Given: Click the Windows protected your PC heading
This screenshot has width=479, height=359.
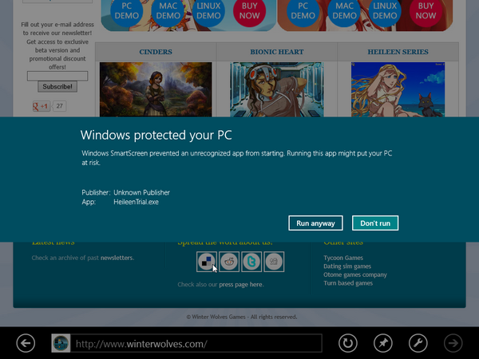Looking at the screenshot, I should tap(156, 135).
